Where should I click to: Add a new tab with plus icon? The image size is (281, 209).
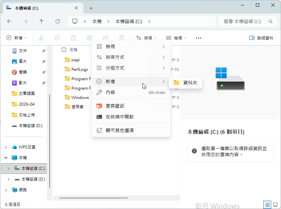91,8
